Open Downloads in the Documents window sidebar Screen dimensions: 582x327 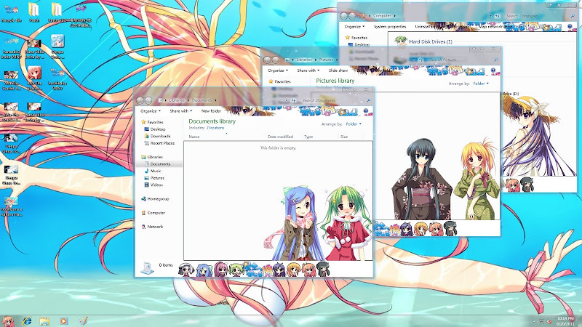(157, 136)
